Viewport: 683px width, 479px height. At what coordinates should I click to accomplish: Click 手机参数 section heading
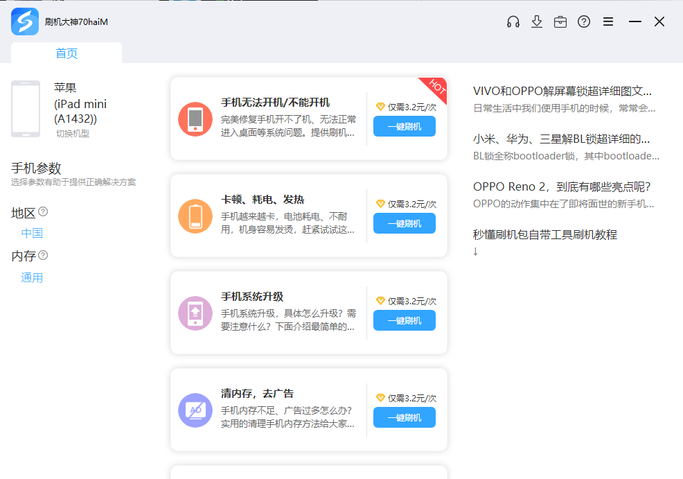pyautogui.click(x=36, y=168)
